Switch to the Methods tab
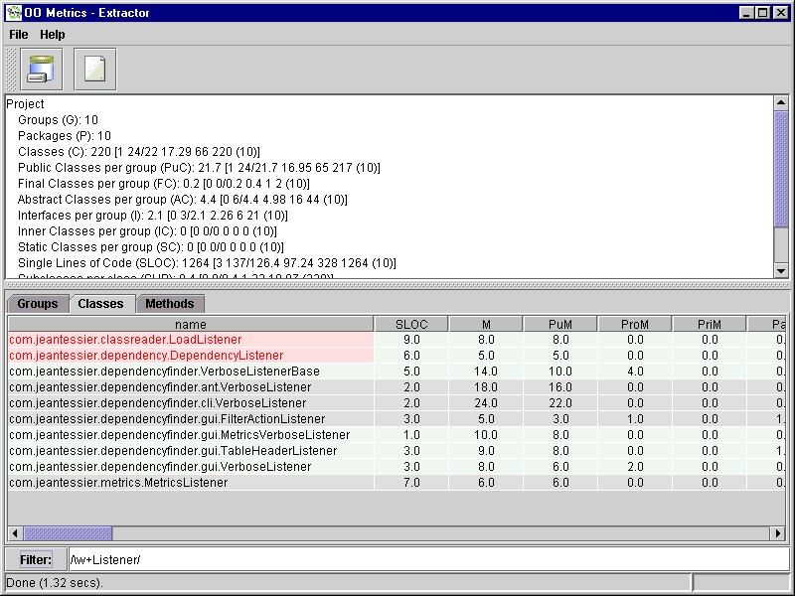795x596 pixels. (170, 304)
